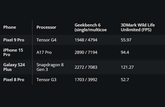Click the 2890 / 7194 Geekbench score
Screen dimensions: 165x107
86,52
